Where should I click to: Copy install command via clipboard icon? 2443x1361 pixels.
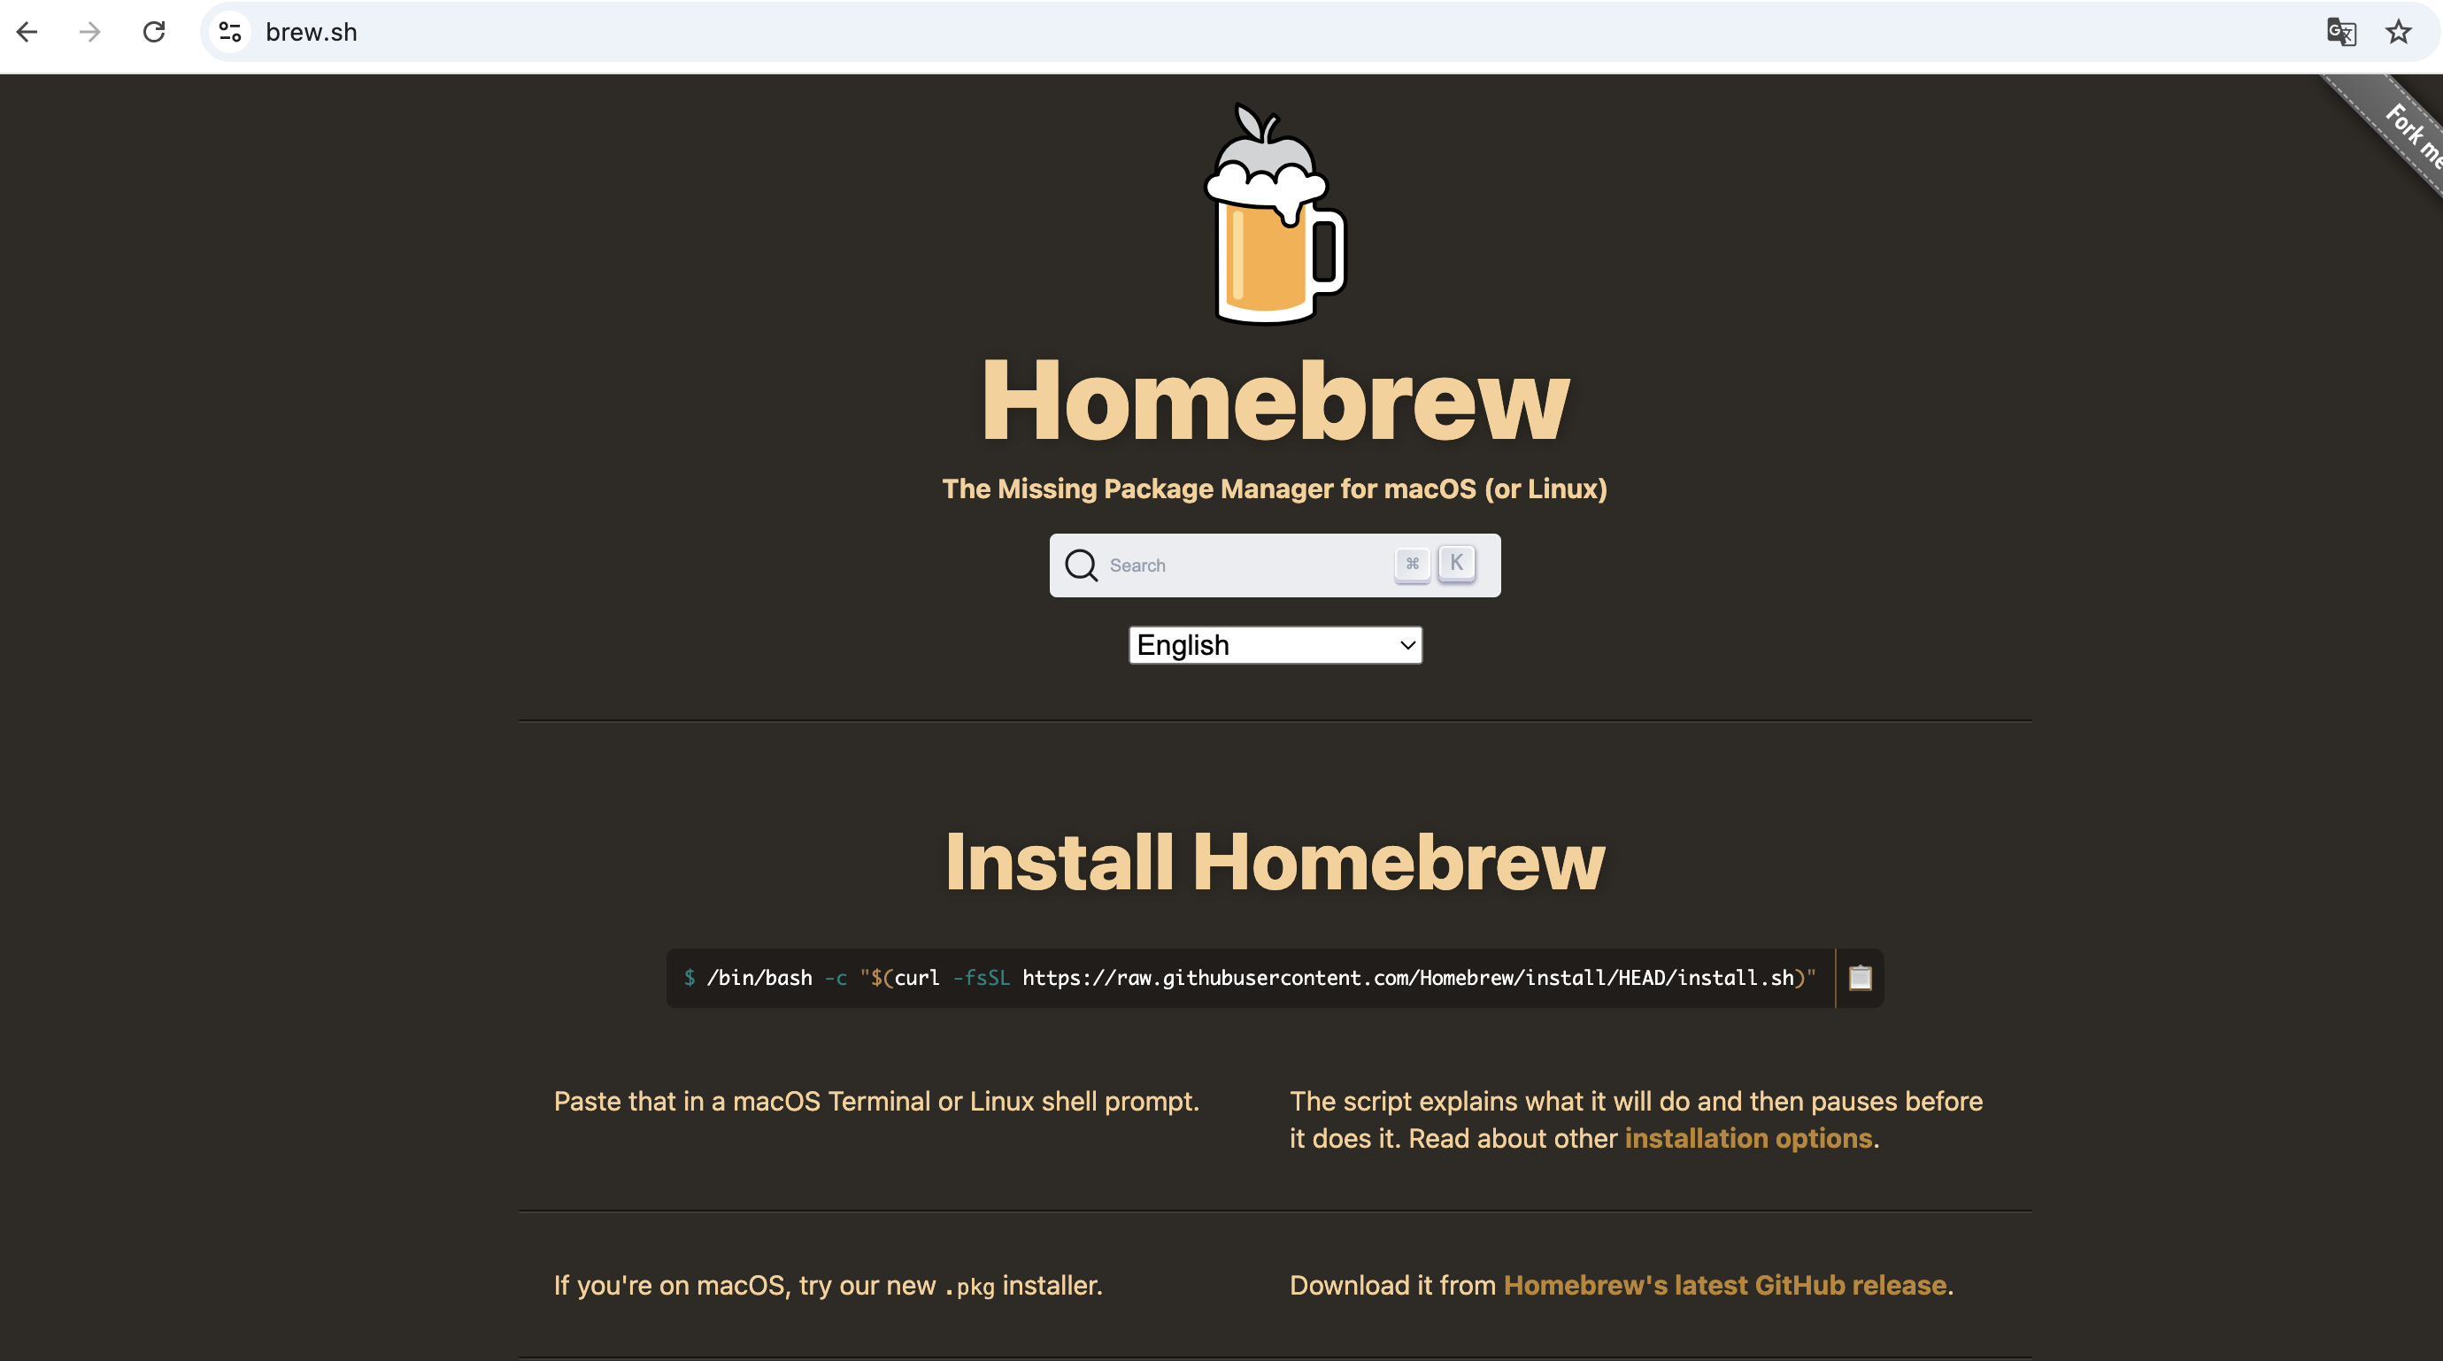[1860, 978]
